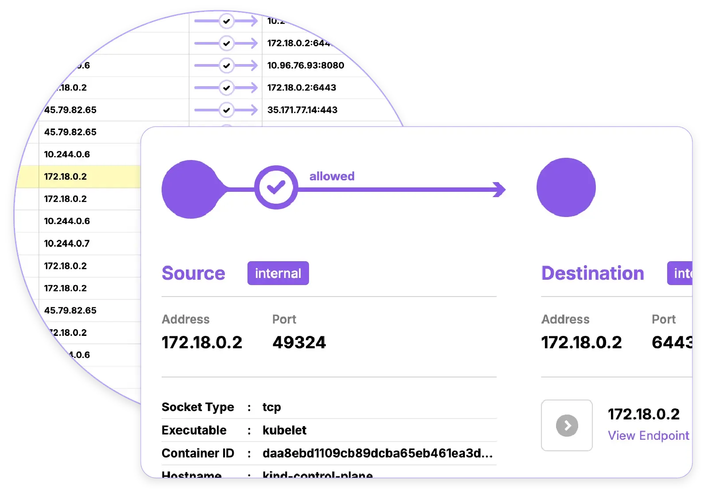Screen dimensions: 707x495
Task: Click the kubelet executable value
Action: (x=284, y=430)
